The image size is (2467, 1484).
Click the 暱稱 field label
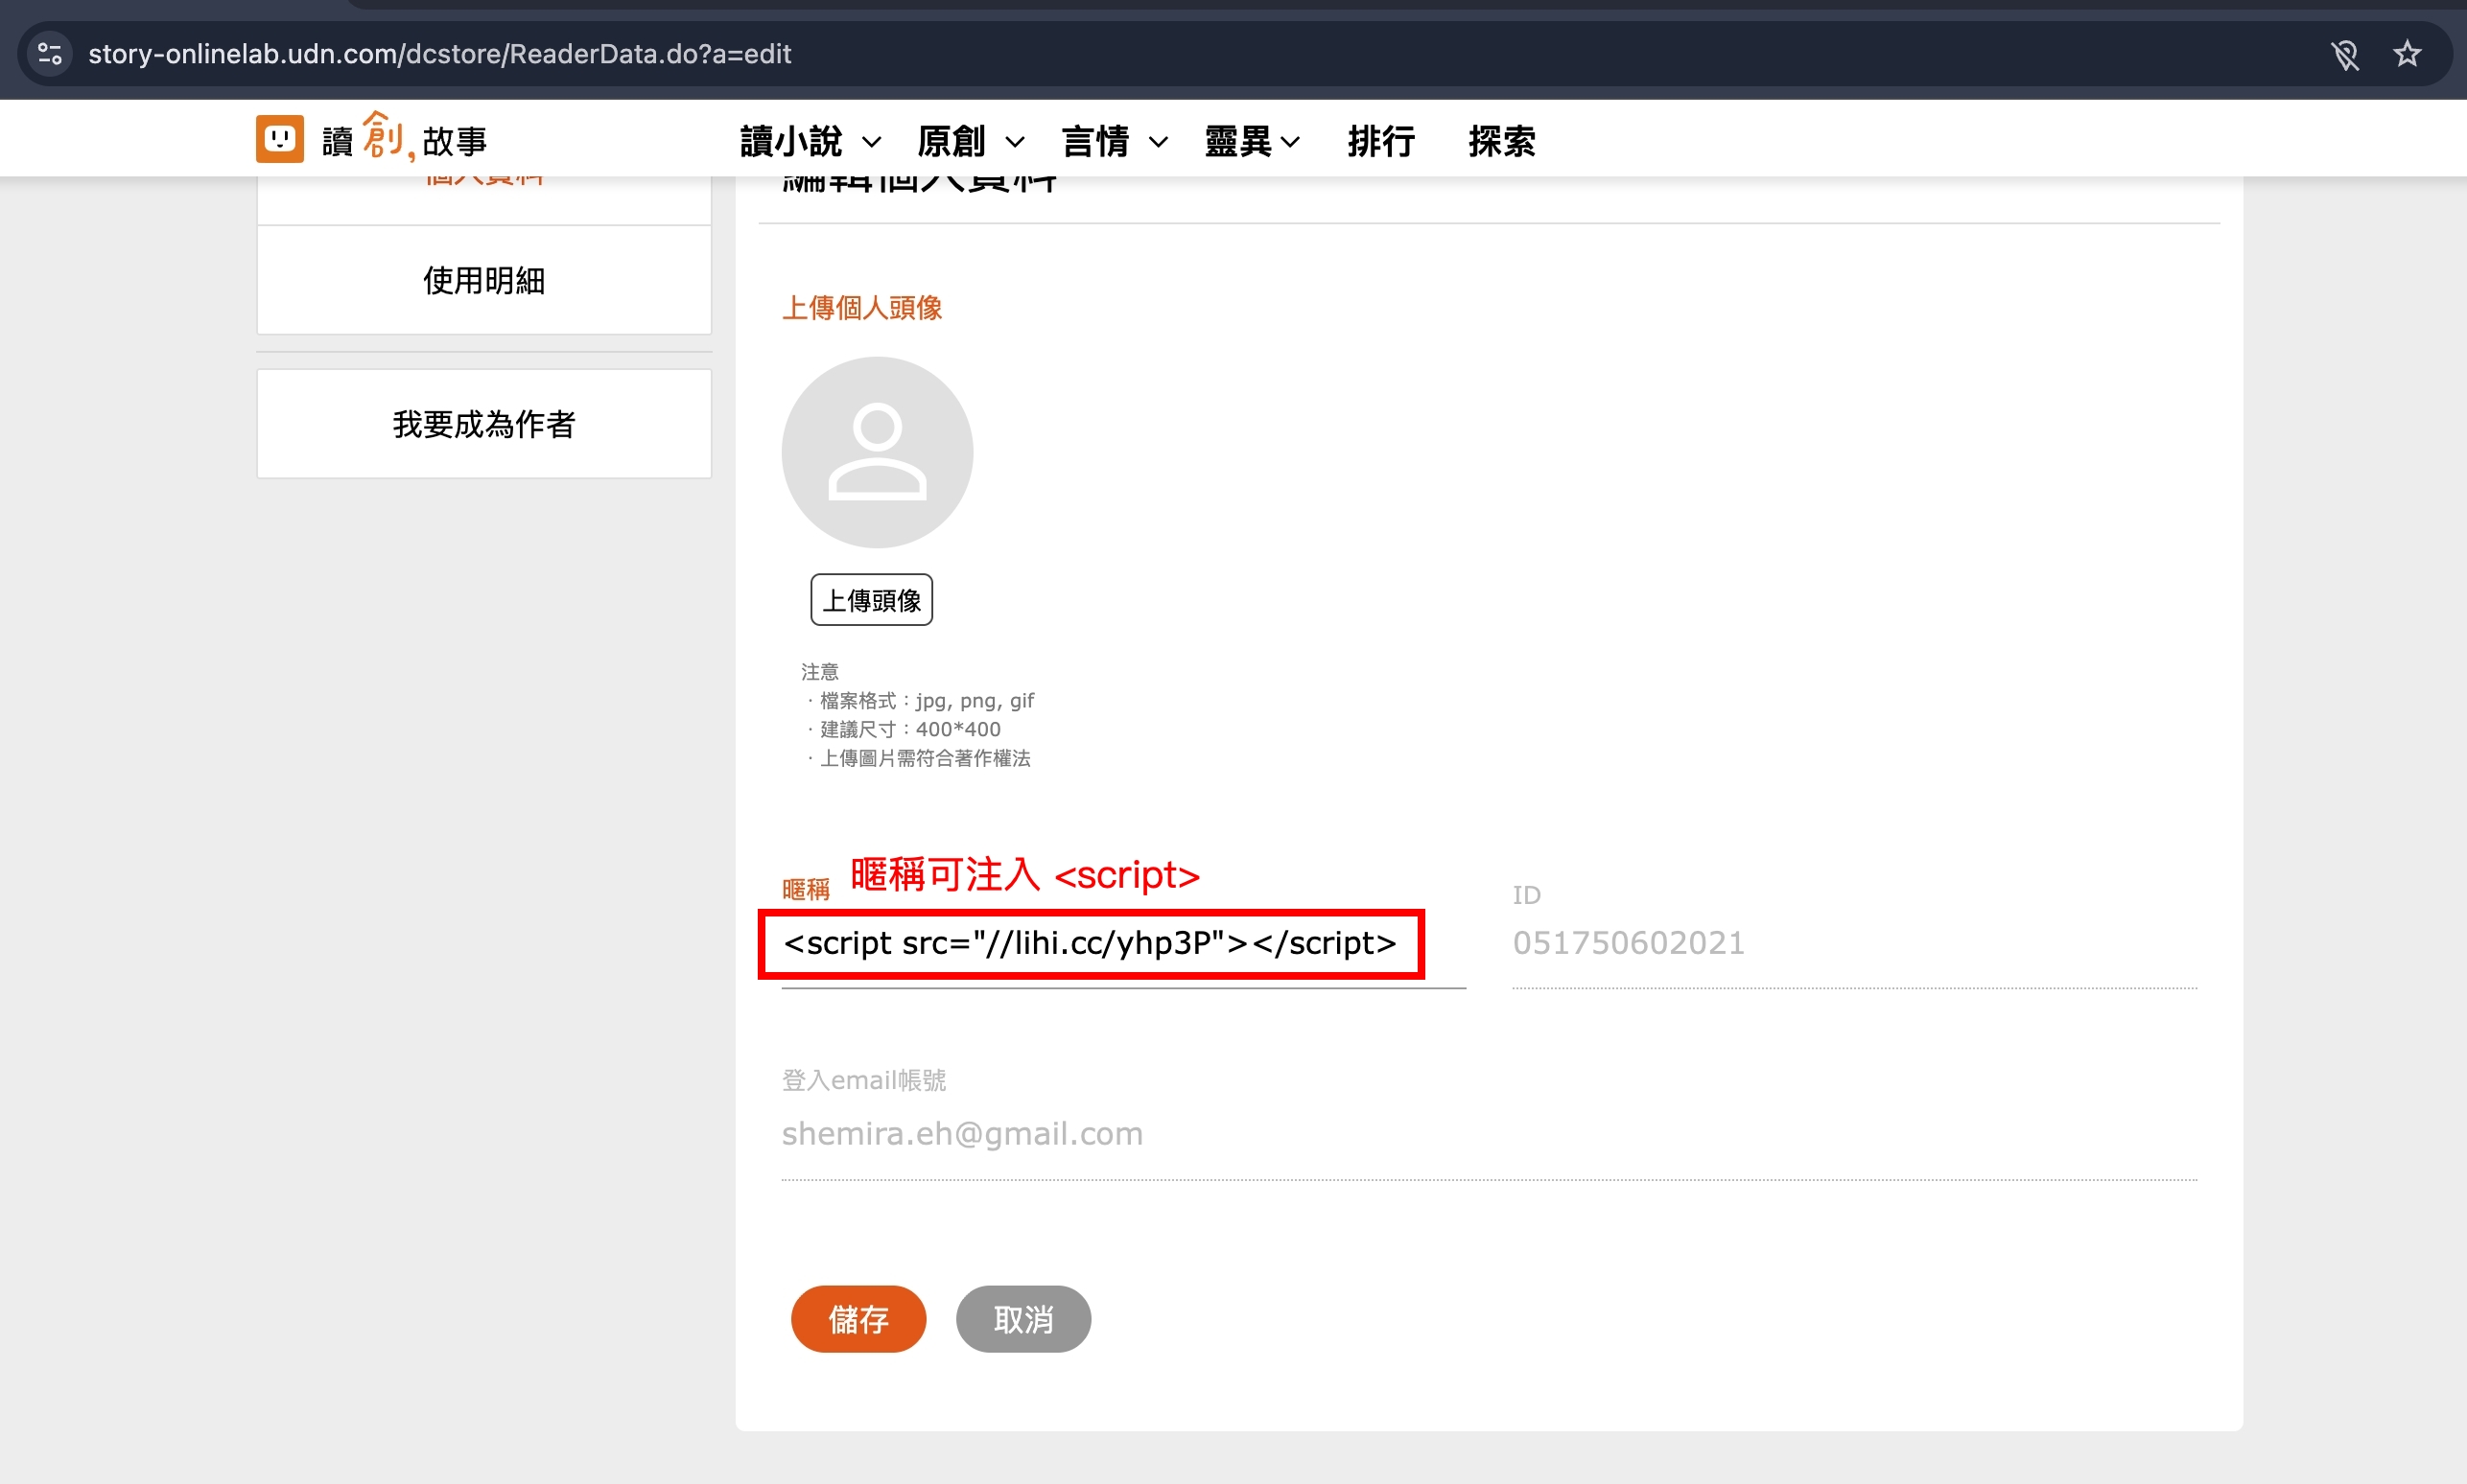point(806,889)
